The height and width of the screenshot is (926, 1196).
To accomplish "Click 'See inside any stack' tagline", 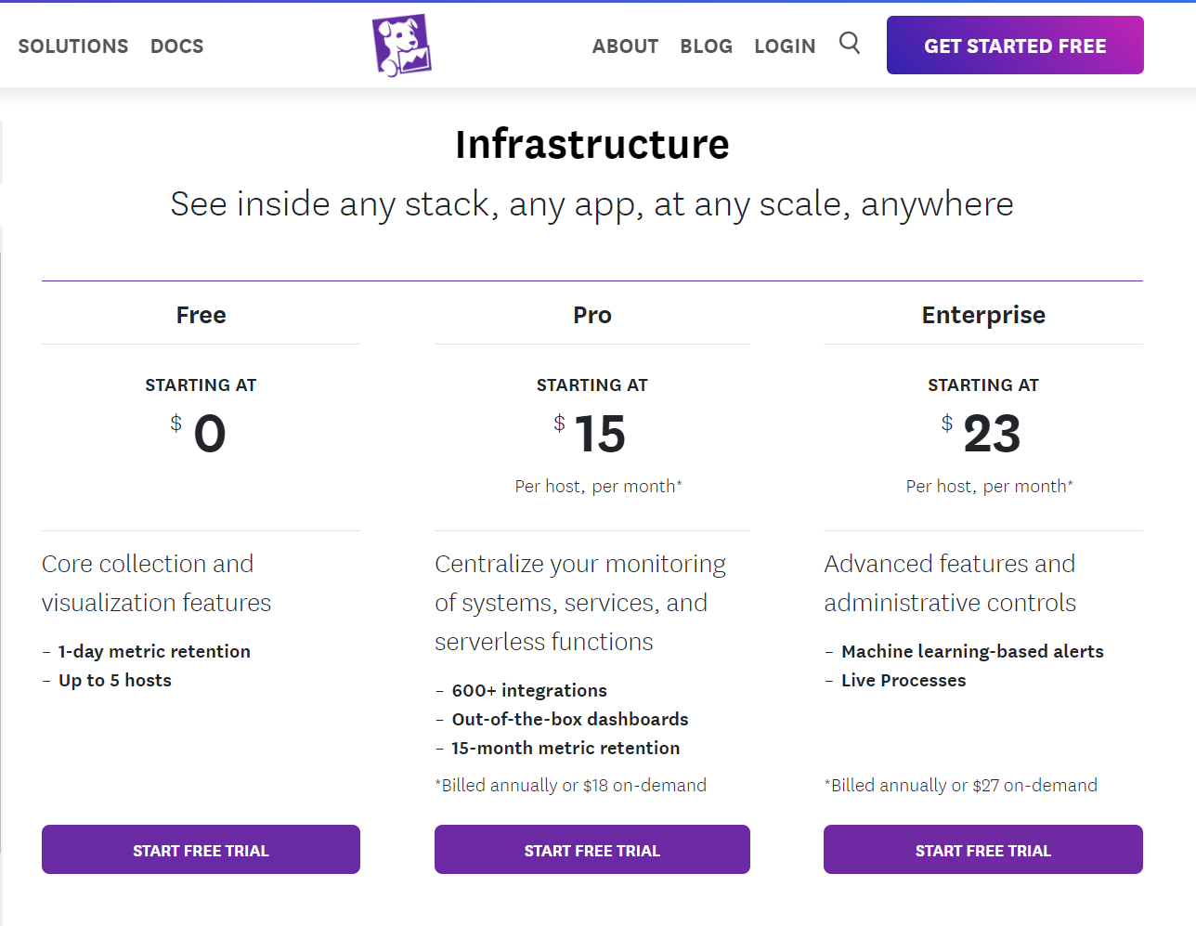I will tap(592, 204).
